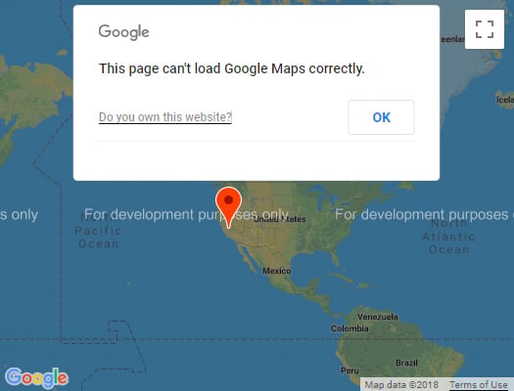Click the North Atlantic Ocean label
Viewport: 514px width, 391px height.
tap(448, 237)
